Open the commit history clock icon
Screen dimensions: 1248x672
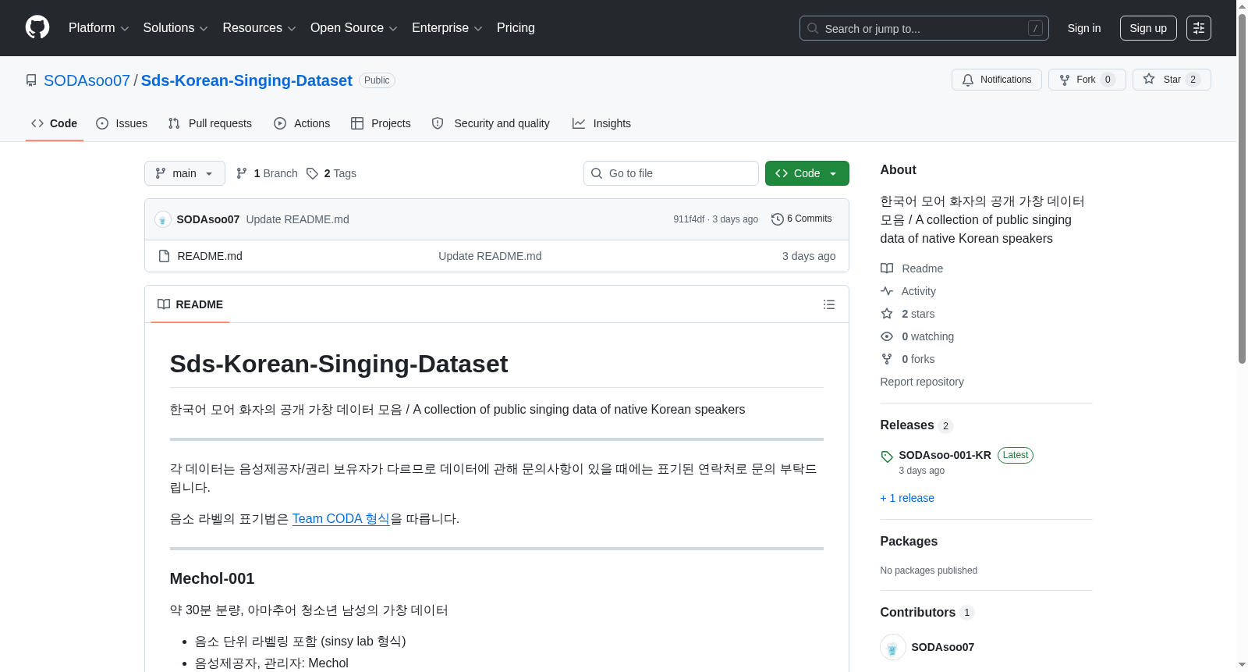pyautogui.click(x=777, y=219)
